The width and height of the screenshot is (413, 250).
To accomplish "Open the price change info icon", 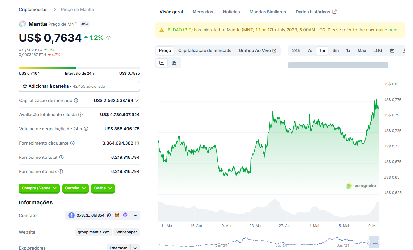I will (x=108, y=38).
